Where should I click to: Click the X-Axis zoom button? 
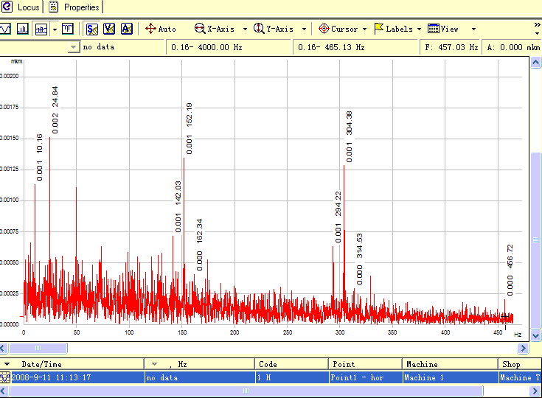[x=215, y=29]
